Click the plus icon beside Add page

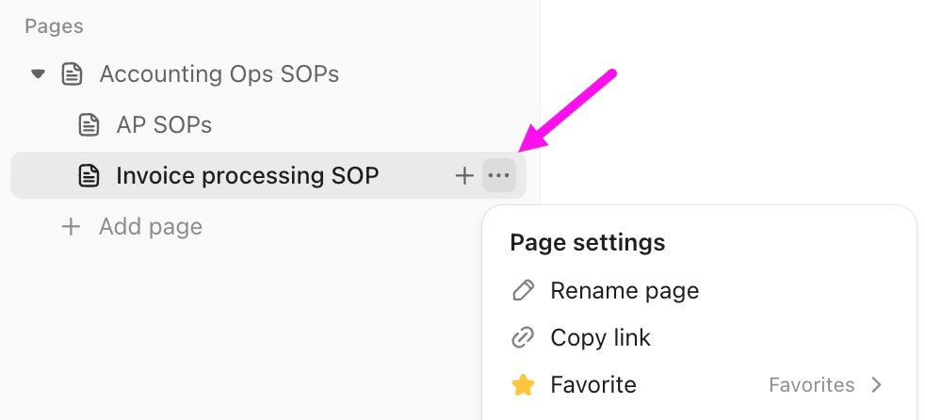(71, 227)
